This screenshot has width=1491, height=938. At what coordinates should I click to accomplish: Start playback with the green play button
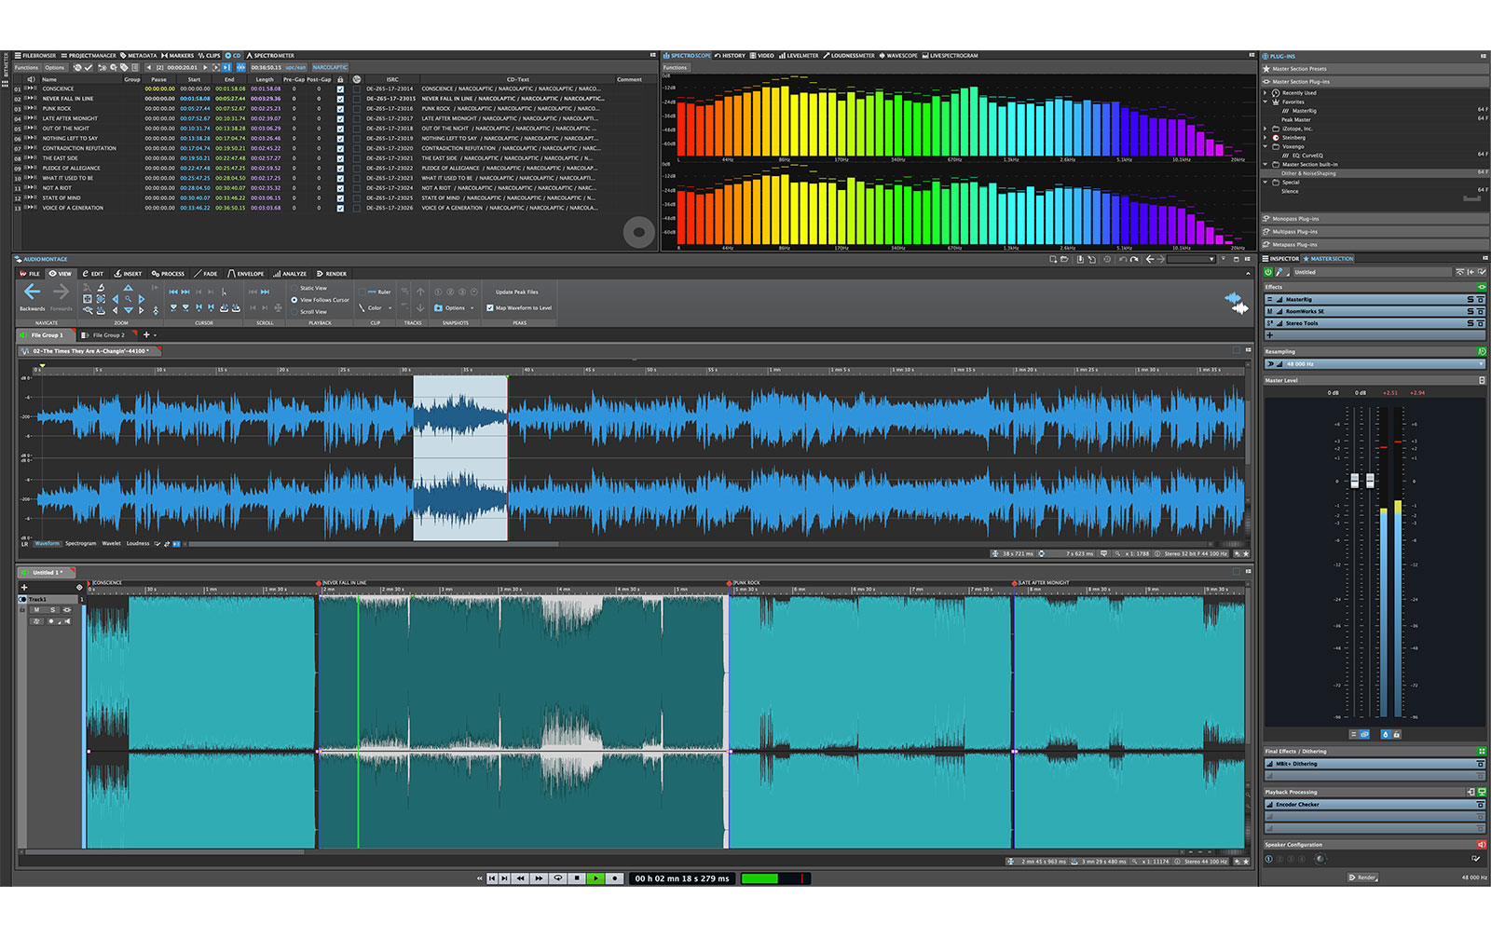point(595,877)
